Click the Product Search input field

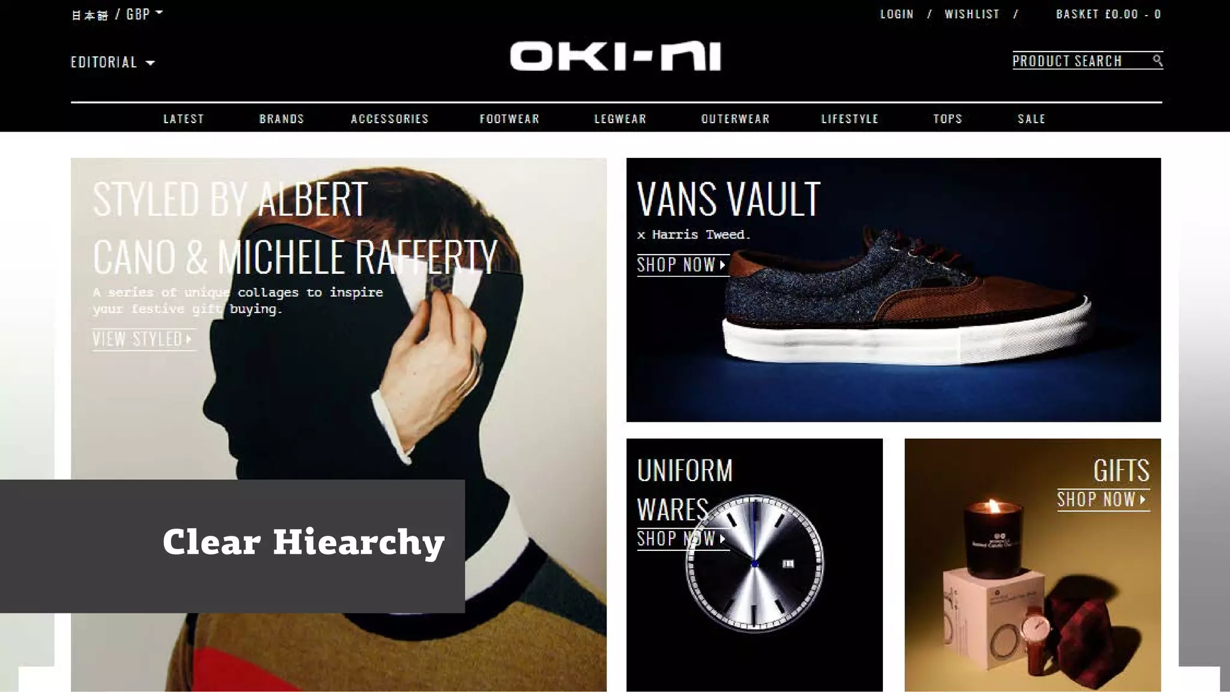tap(1081, 61)
